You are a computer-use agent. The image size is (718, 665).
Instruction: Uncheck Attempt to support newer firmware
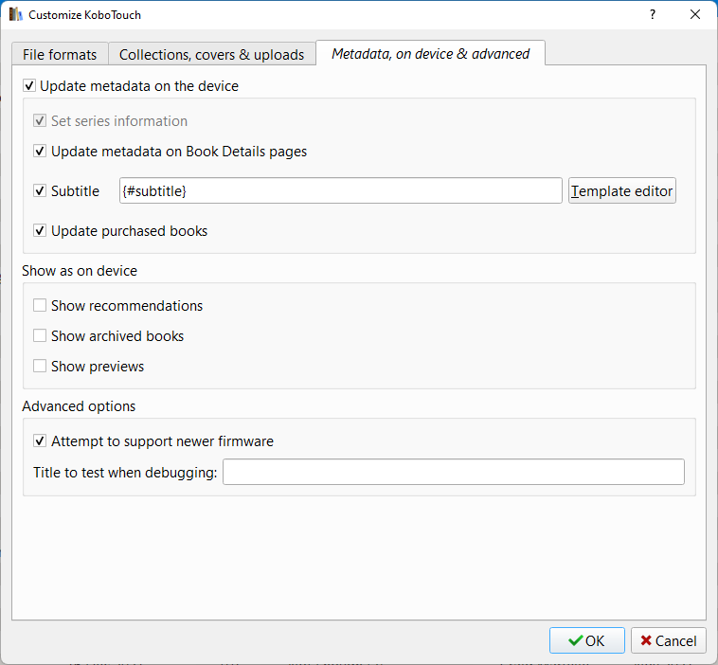click(x=40, y=441)
